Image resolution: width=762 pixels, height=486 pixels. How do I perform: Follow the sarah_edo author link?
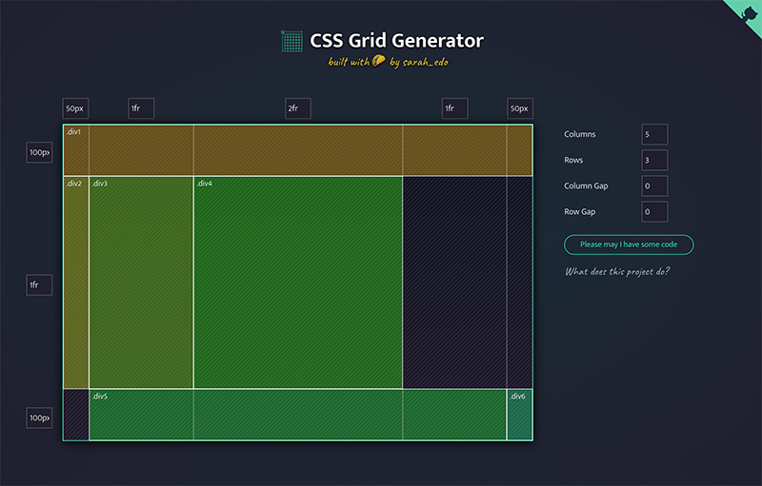click(419, 63)
